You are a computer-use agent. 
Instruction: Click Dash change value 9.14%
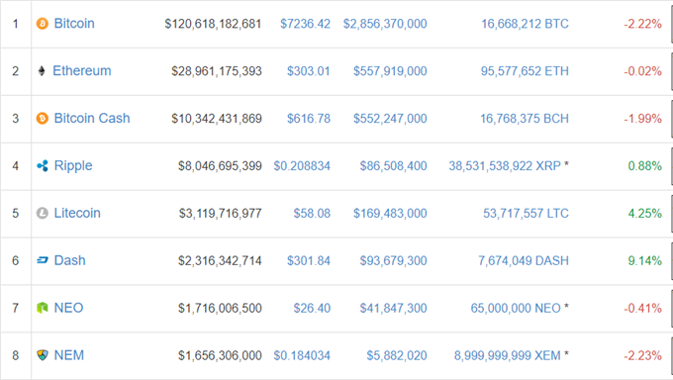tap(644, 260)
